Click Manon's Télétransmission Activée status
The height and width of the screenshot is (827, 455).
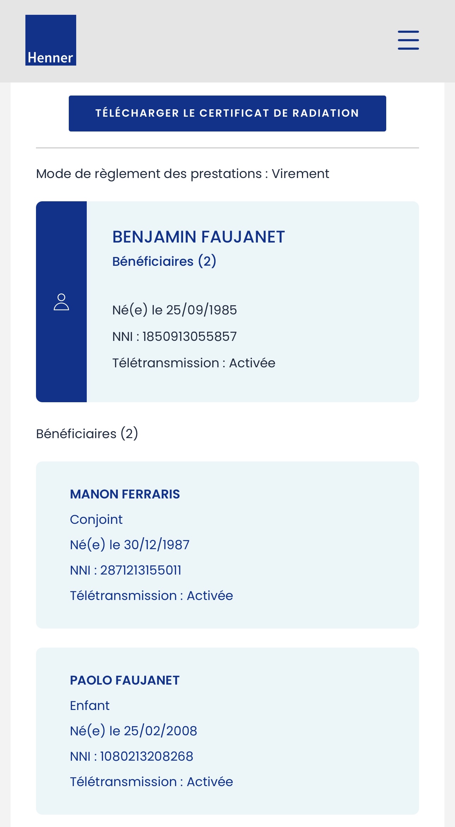(151, 596)
